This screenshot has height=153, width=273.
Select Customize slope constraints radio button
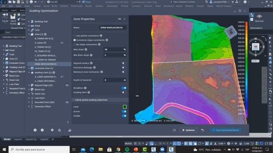(75, 40)
